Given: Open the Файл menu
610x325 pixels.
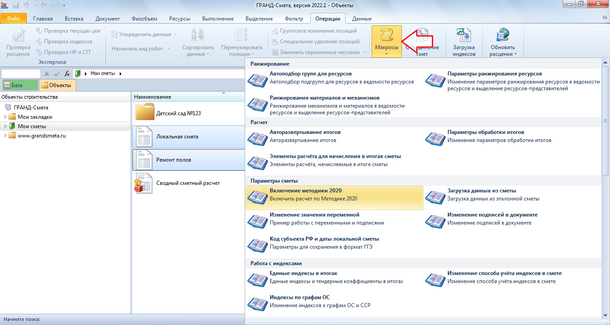Looking at the screenshot, I should (x=13, y=18).
